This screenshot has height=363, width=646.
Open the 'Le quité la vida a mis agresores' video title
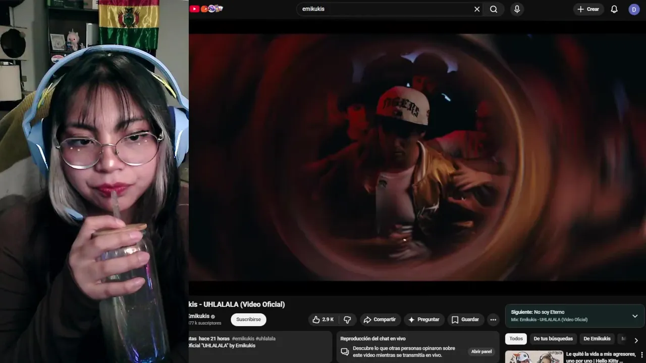(x=601, y=357)
